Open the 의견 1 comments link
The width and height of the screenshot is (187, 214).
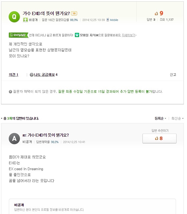pyautogui.click(x=13, y=75)
